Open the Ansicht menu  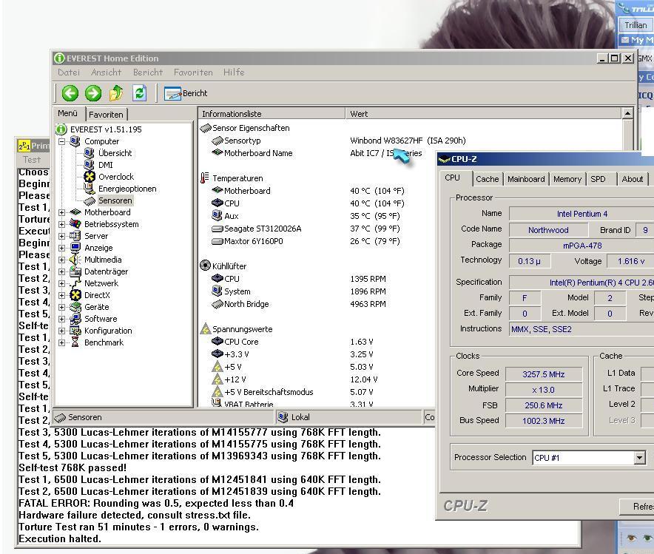pos(107,72)
